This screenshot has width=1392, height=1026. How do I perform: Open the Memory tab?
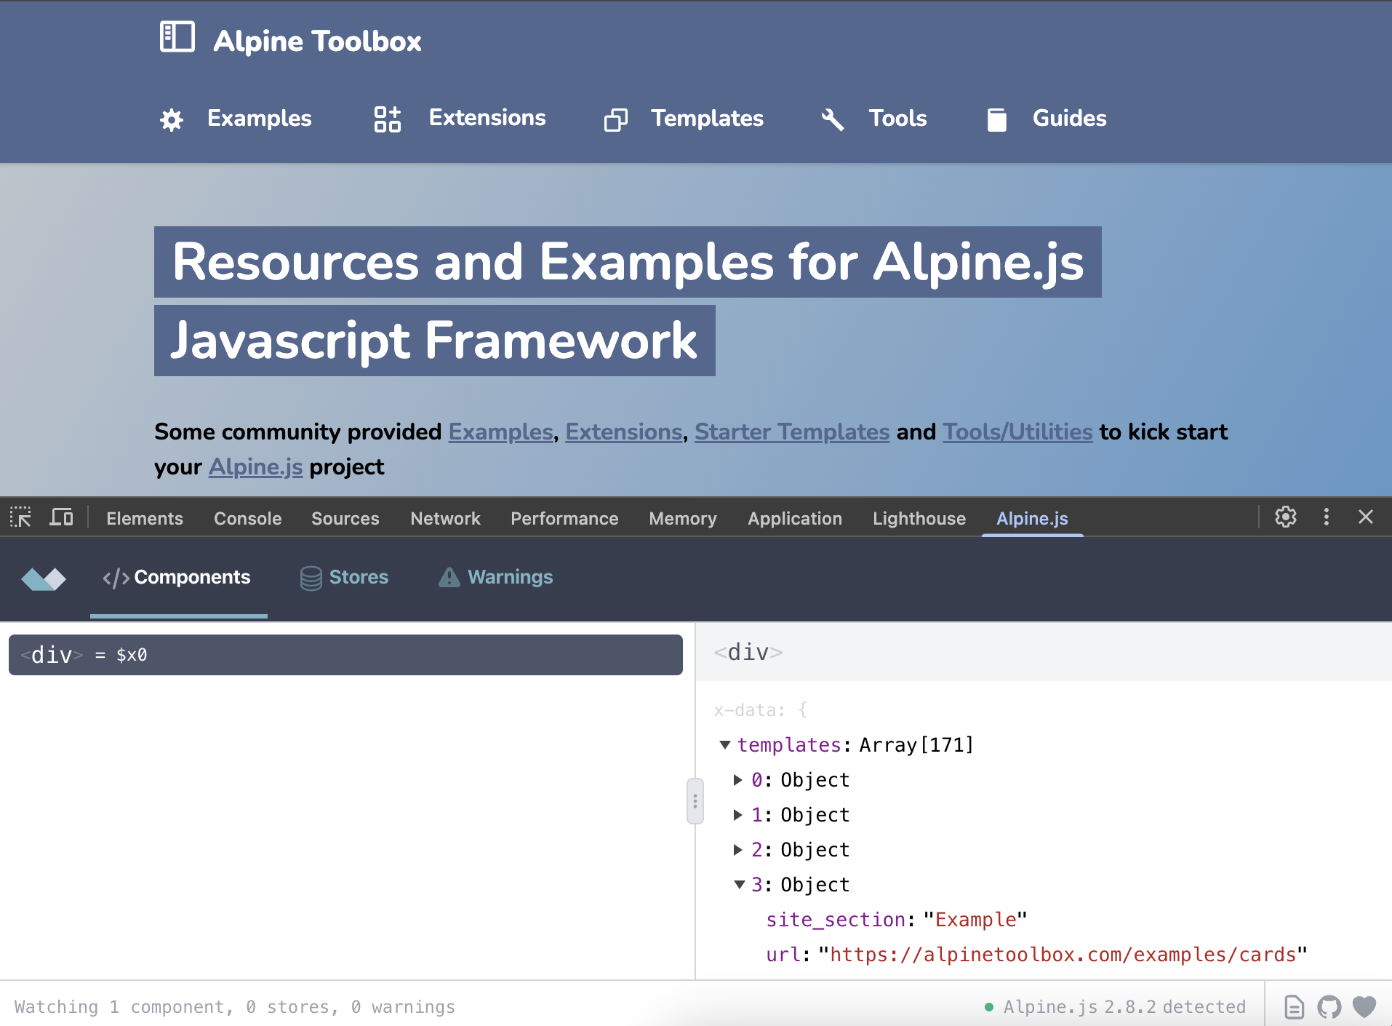(x=683, y=518)
